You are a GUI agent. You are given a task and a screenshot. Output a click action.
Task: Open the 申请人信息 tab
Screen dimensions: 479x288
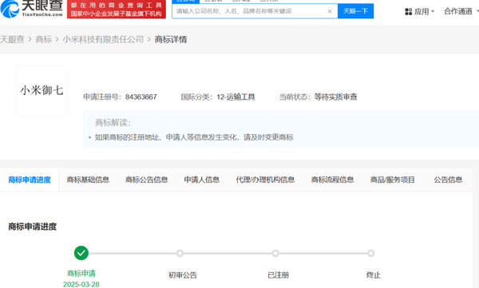202,180
